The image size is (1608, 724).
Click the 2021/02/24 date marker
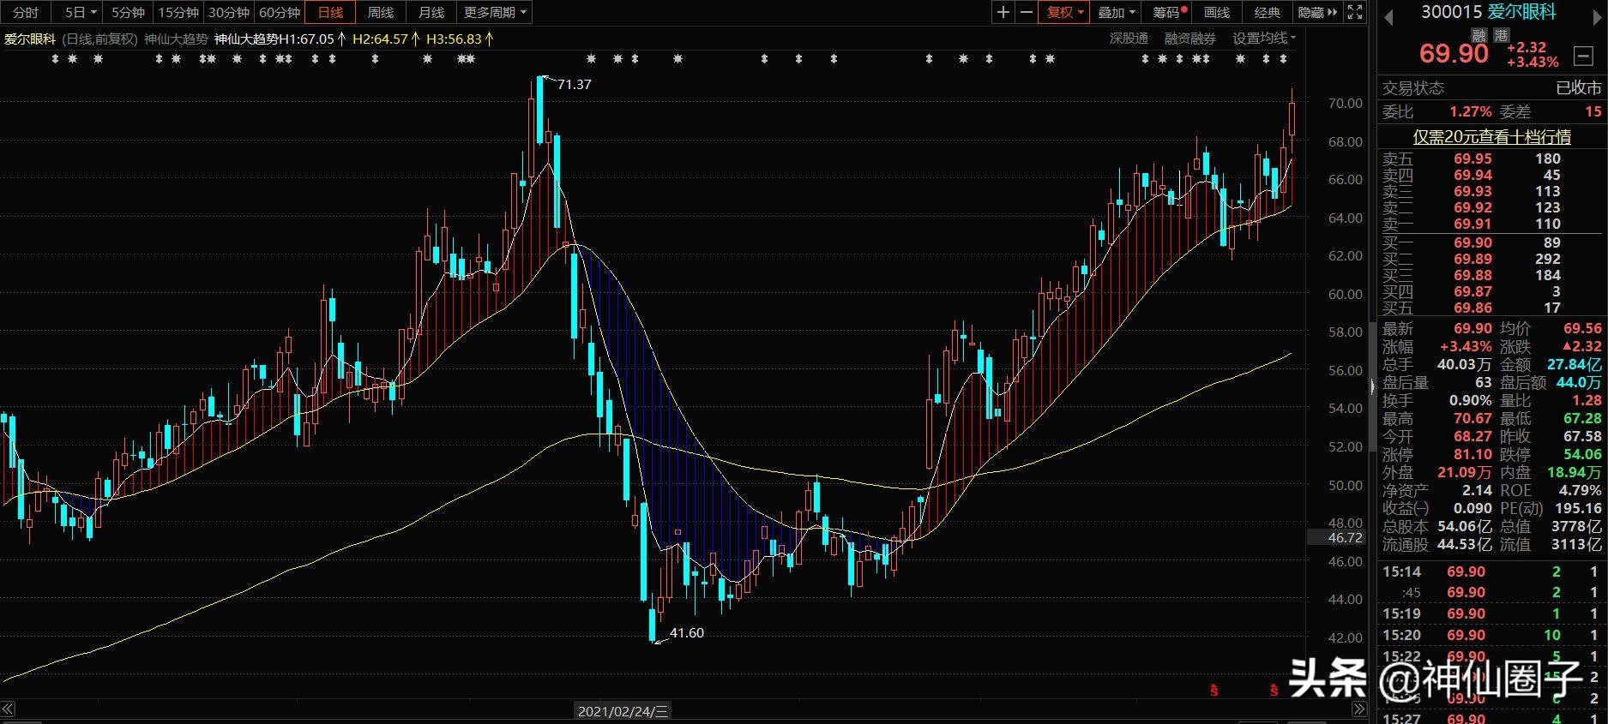[623, 711]
